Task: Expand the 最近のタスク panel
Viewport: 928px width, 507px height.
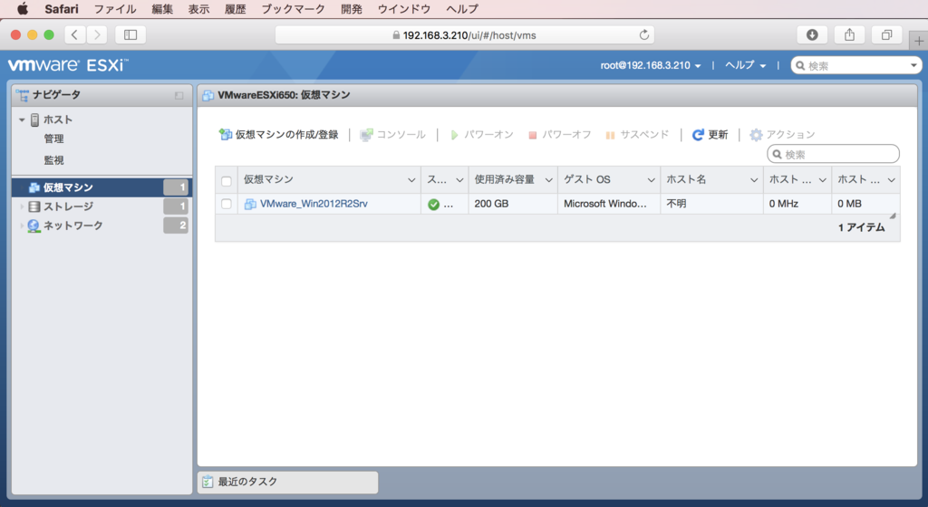Action: [x=287, y=483]
